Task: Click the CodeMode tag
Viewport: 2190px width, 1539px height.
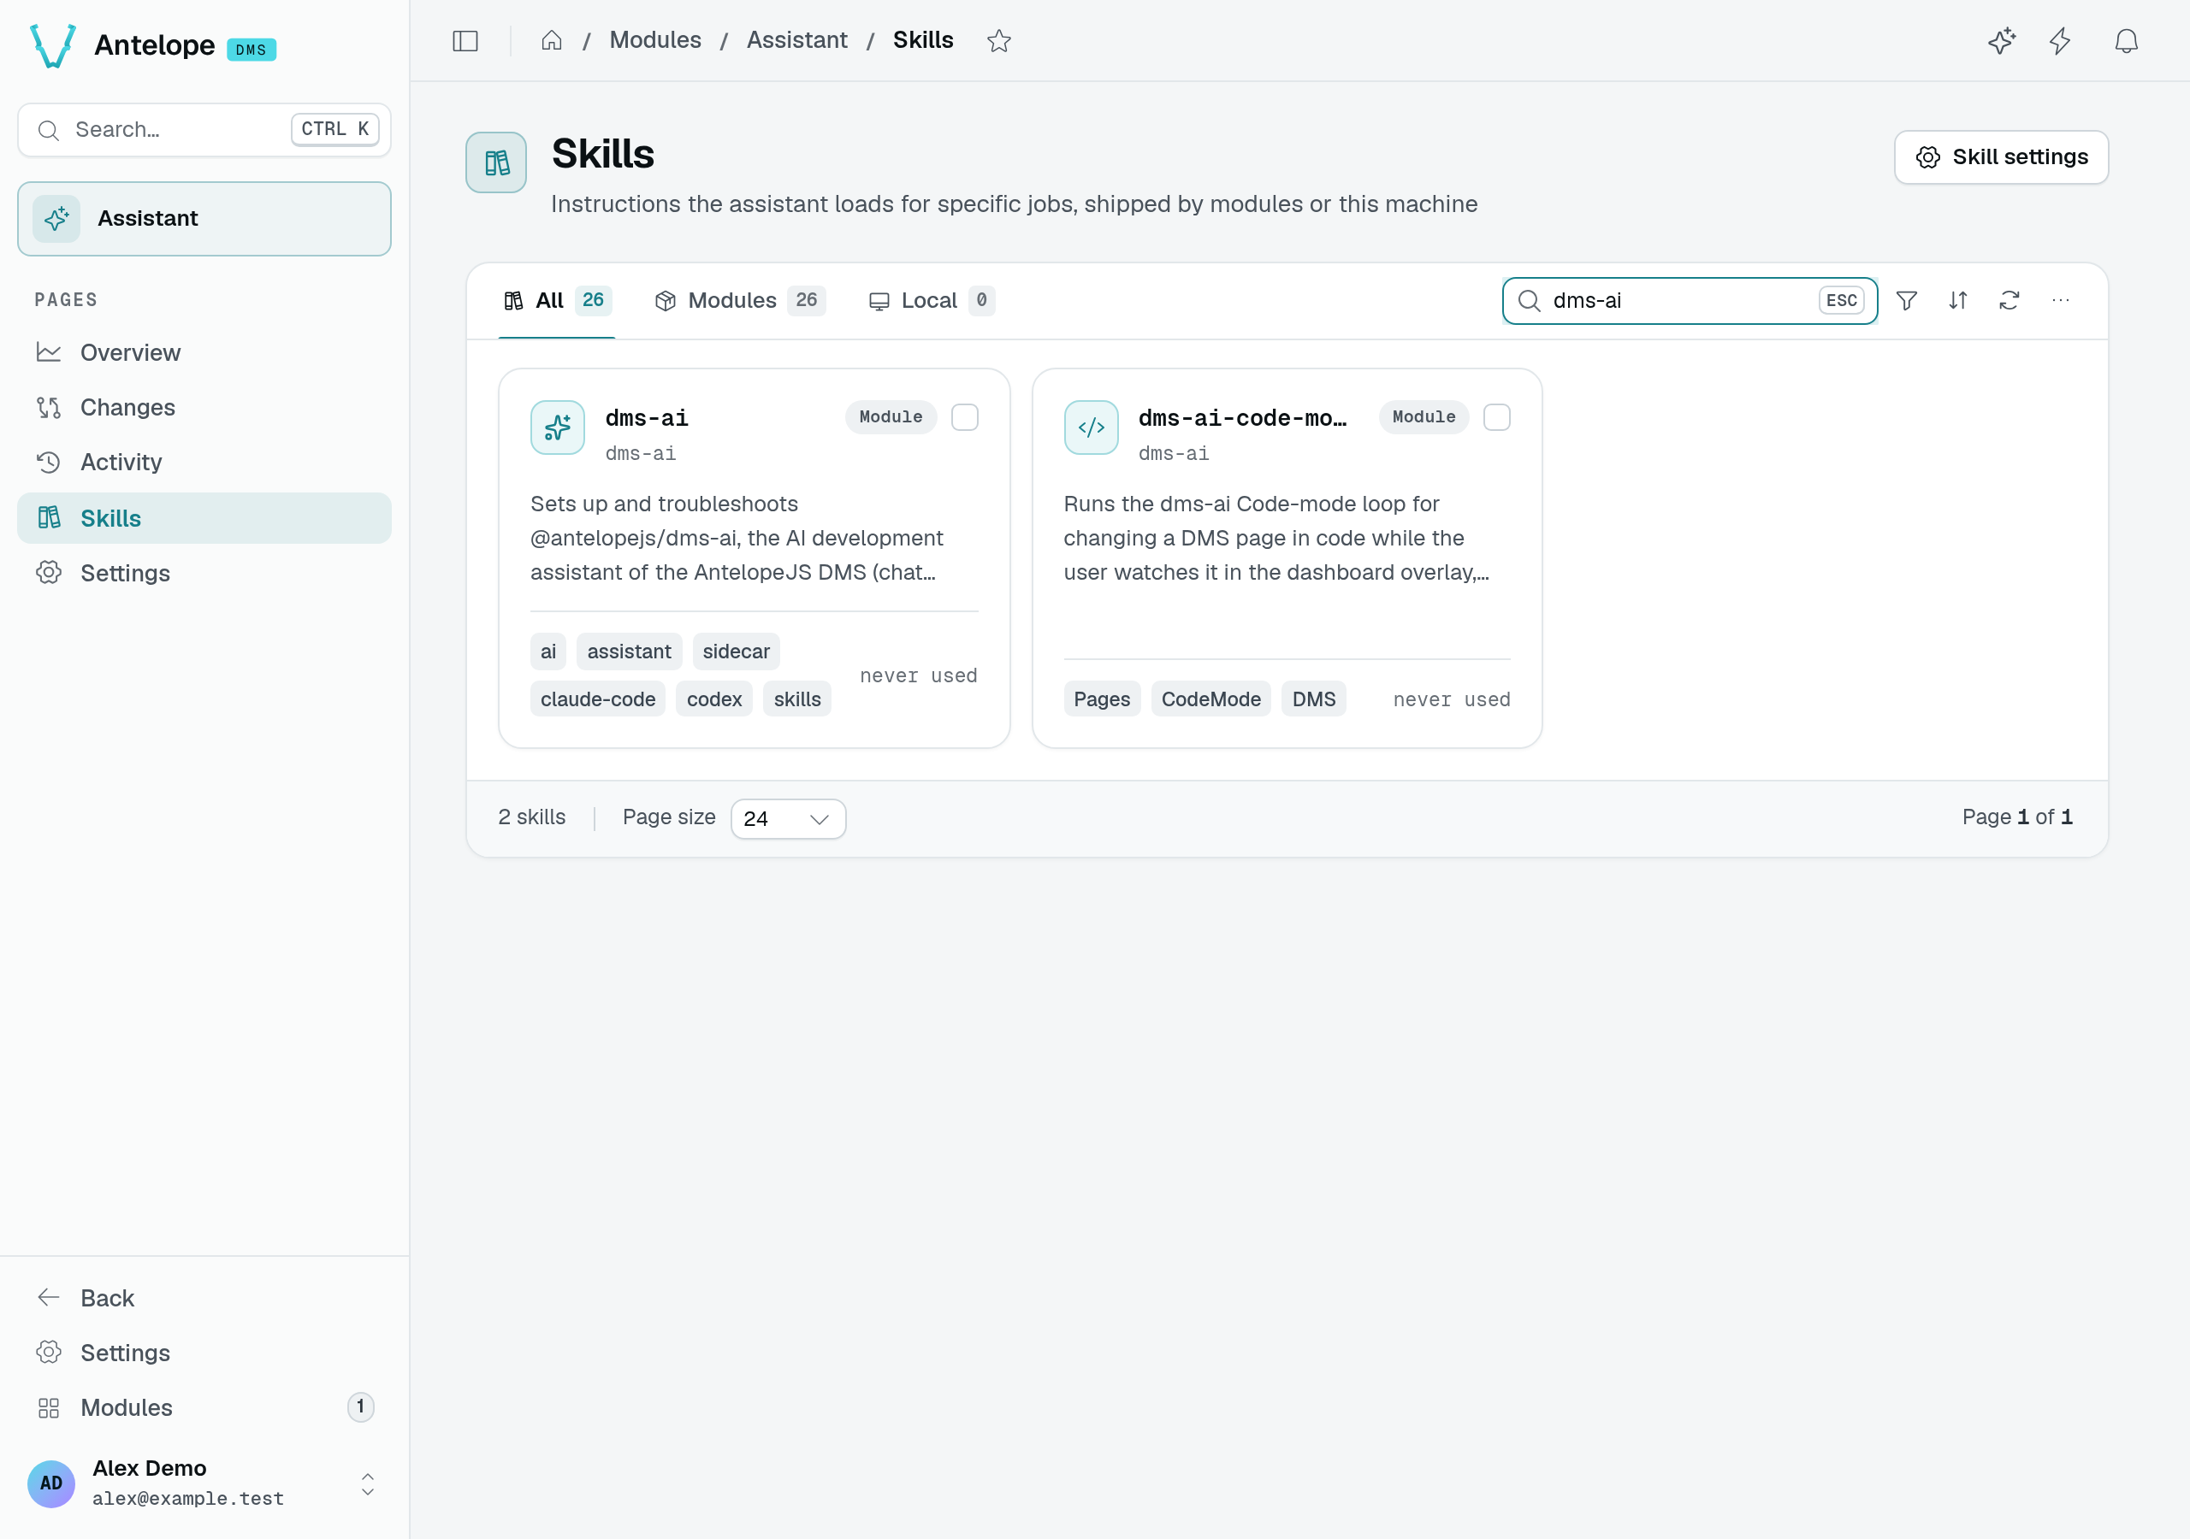Action: coord(1210,699)
